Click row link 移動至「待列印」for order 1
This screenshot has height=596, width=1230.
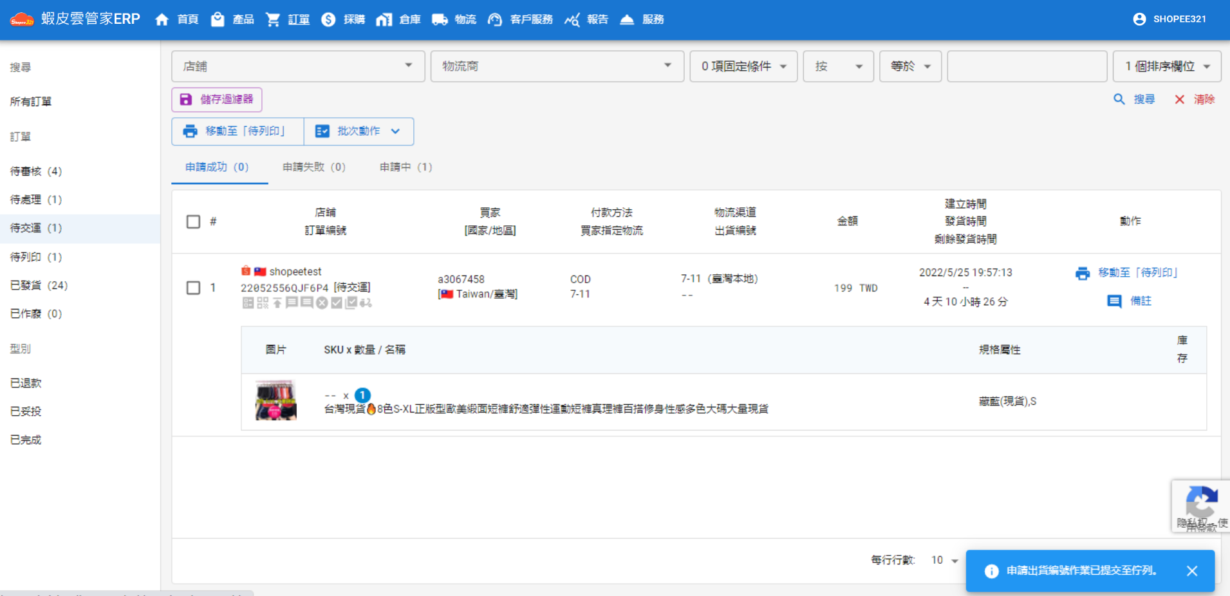pos(1127,273)
